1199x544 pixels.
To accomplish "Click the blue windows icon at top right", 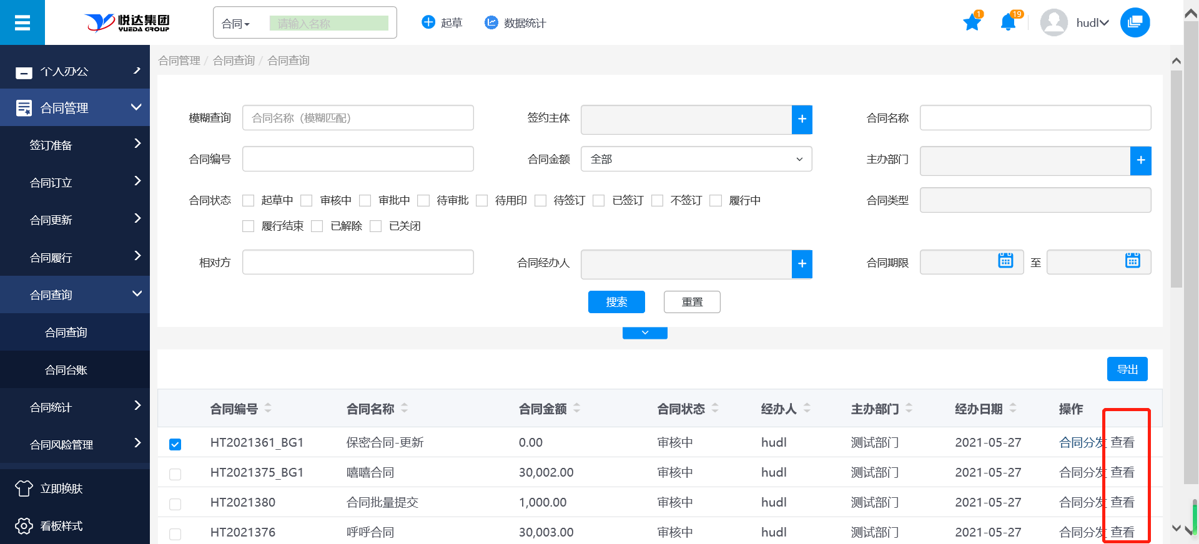I will click(1135, 23).
